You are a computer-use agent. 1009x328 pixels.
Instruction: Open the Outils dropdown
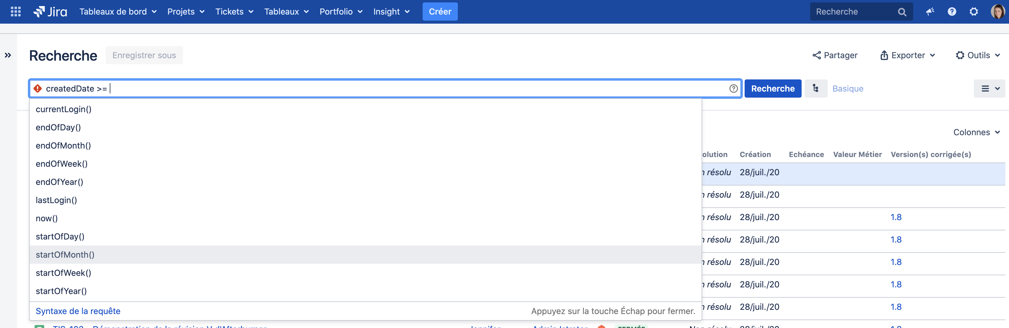[978, 55]
